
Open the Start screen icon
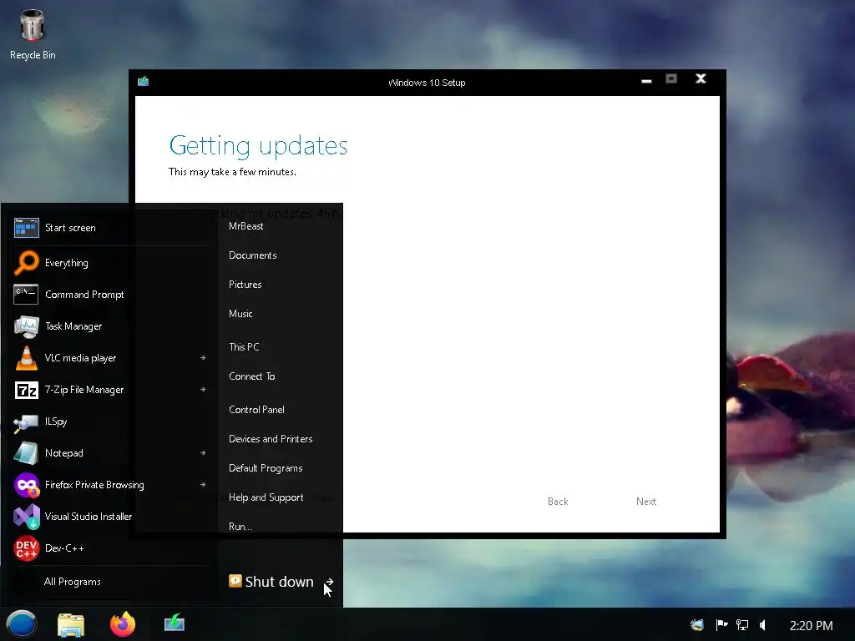point(26,228)
